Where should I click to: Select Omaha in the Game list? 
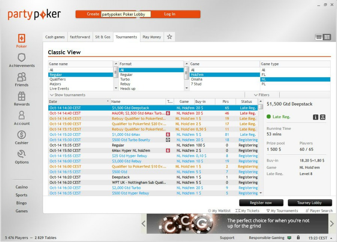(225, 79)
